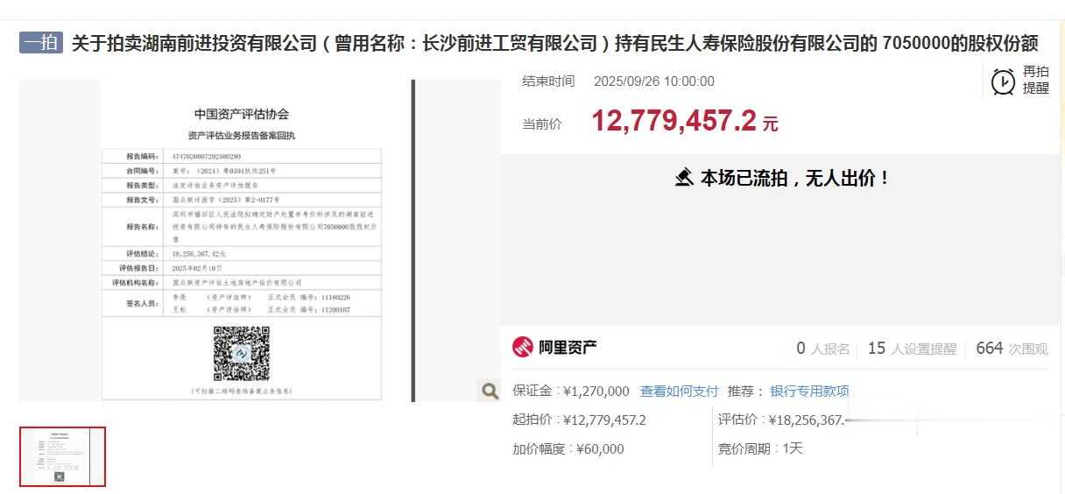Click the 0 人报名 count
Viewport: 1065px width, 494px height.
[822, 349]
